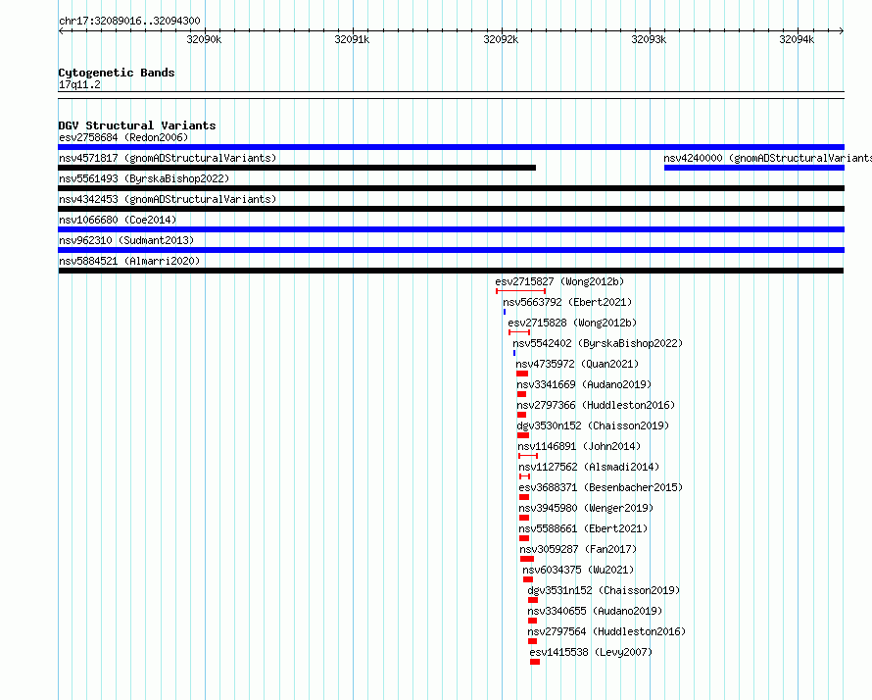Open nsv4735972 (Quan2021) label
The width and height of the screenshot is (872, 700).
click(x=577, y=364)
